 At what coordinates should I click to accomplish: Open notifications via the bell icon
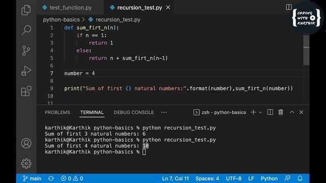(300, 178)
